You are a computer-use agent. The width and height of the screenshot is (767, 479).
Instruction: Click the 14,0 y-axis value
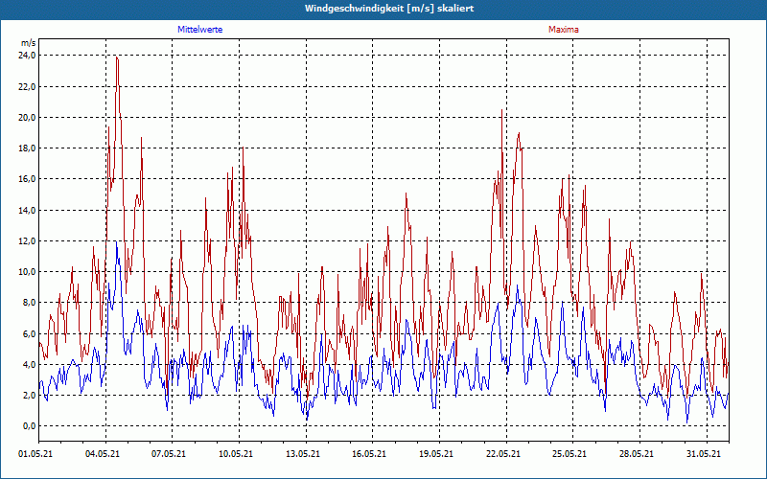[x=28, y=210]
